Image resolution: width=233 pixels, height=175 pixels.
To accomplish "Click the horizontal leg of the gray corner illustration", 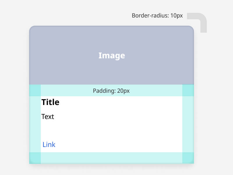I will pos(193,16).
